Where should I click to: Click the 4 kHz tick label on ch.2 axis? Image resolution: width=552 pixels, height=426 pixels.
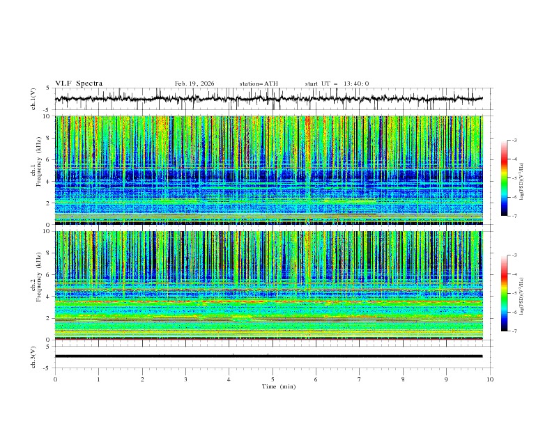pyautogui.click(x=49, y=297)
